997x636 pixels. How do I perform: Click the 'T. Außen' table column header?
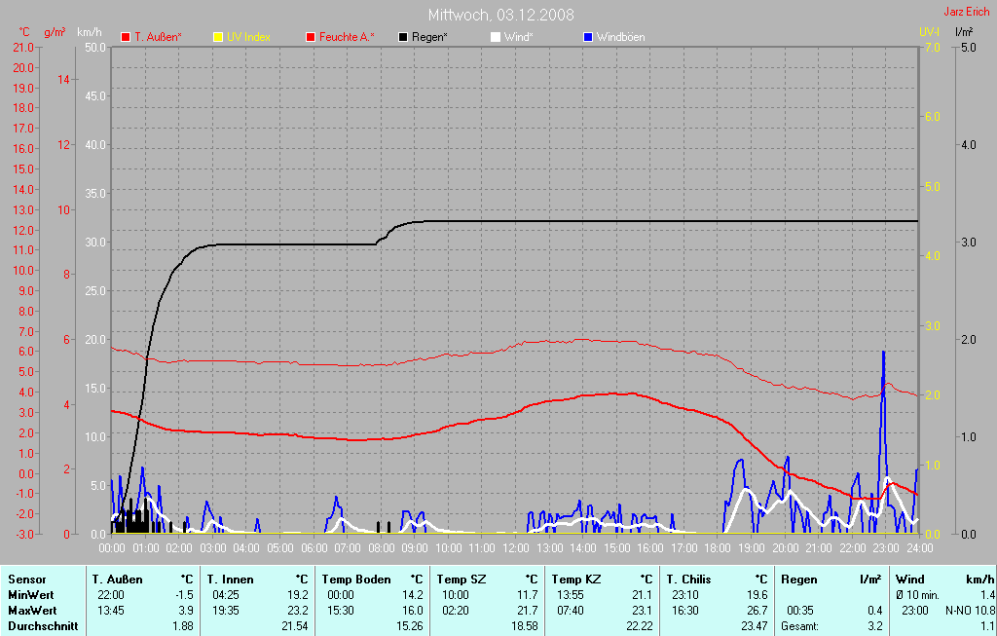118,580
